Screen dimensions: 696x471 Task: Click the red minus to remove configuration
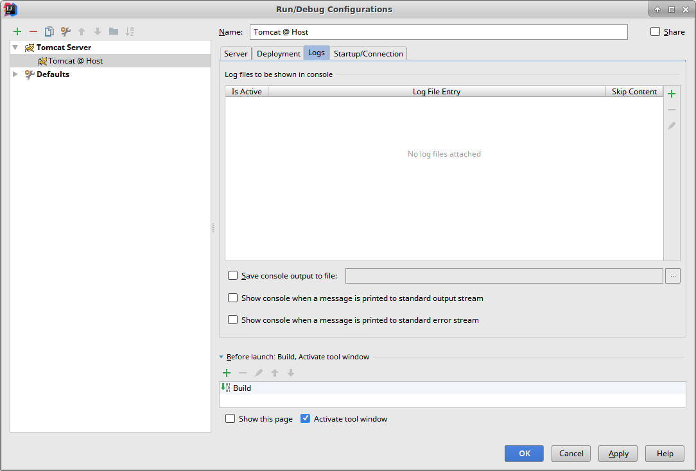[x=33, y=31]
